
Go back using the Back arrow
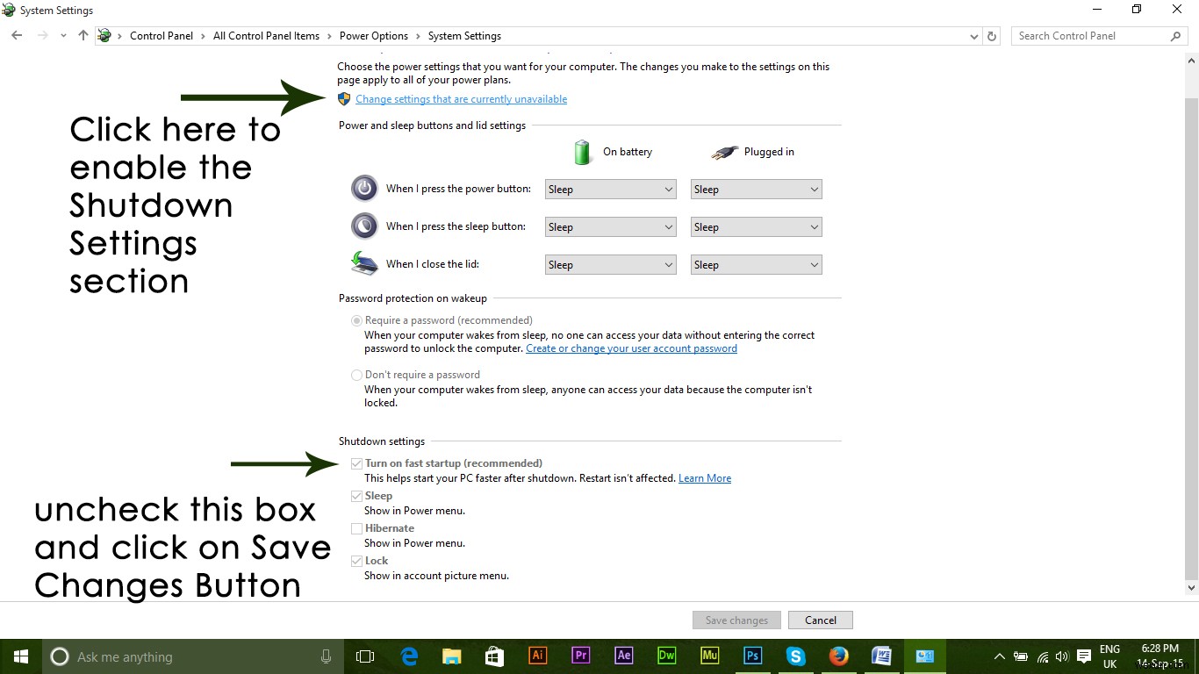[x=17, y=36]
